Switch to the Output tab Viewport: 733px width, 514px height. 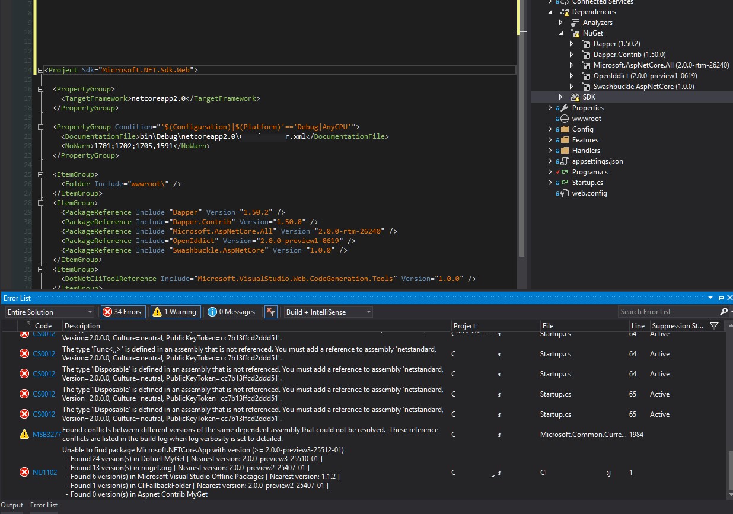tap(12, 505)
